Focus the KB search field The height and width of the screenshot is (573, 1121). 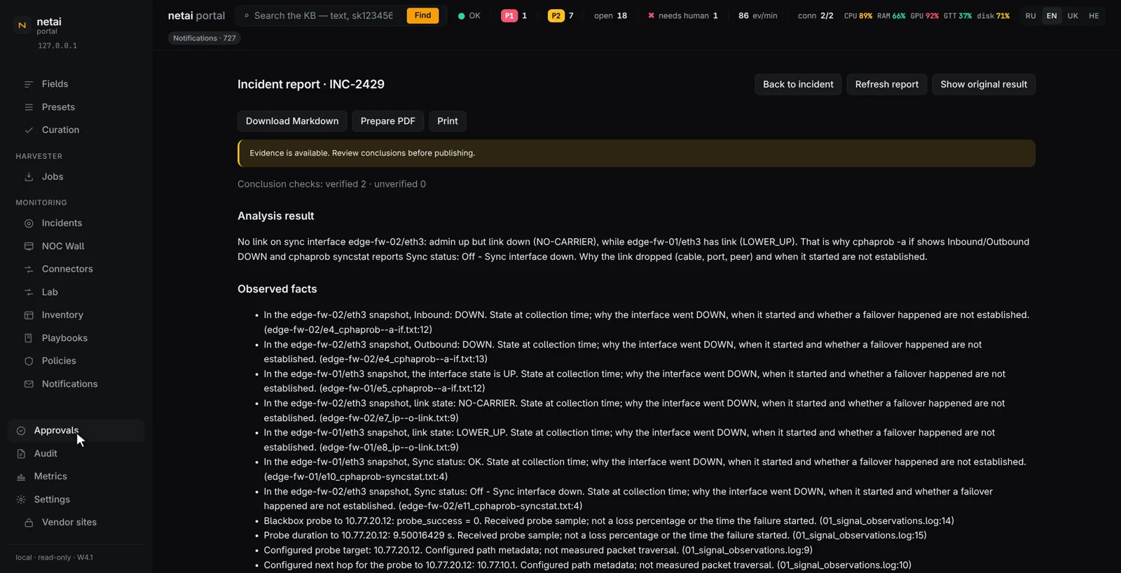pyautogui.click(x=324, y=15)
